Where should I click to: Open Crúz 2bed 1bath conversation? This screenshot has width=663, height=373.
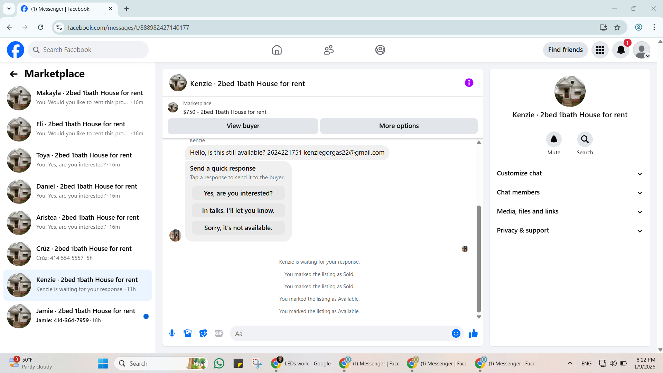(x=78, y=254)
